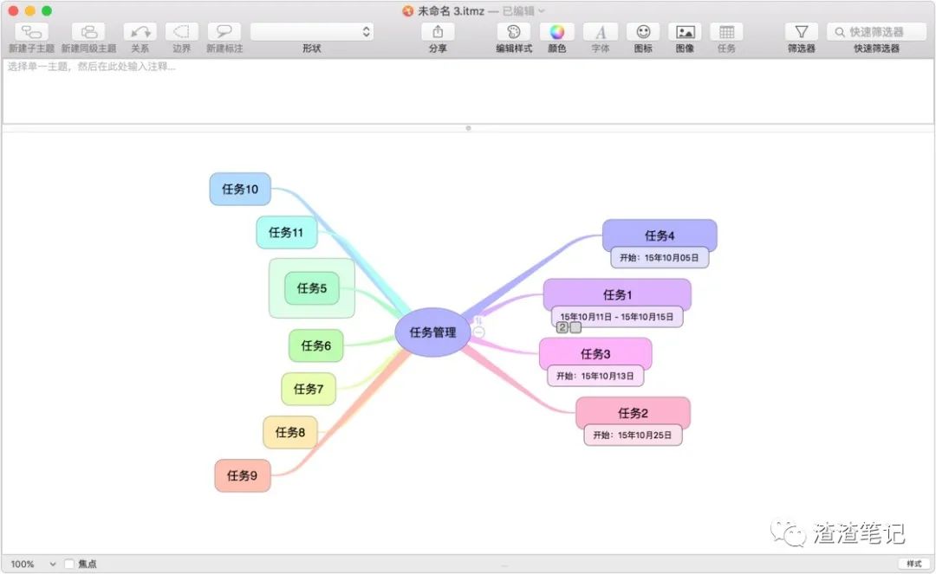The image size is (936, 574).
Task: Click the 样式 button at bottom right
Action: tap(913, 564)
